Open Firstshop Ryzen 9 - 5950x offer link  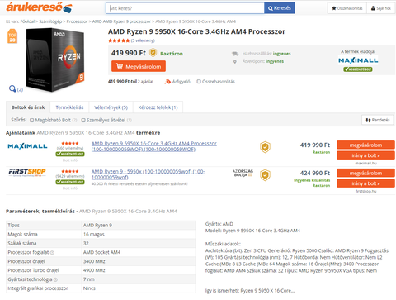tap(148, 174)
